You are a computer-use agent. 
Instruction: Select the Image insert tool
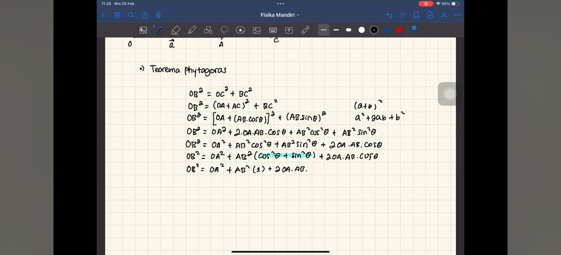(256, 30)
